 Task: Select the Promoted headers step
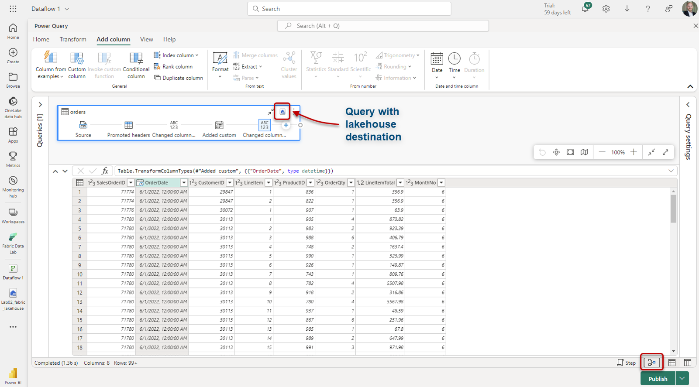pyautogui.click(x=128, y=130)
